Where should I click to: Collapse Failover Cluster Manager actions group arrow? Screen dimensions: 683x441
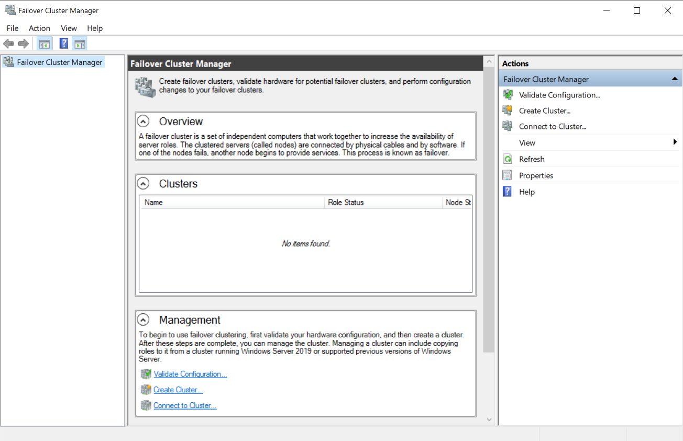(x=675, y=79)
